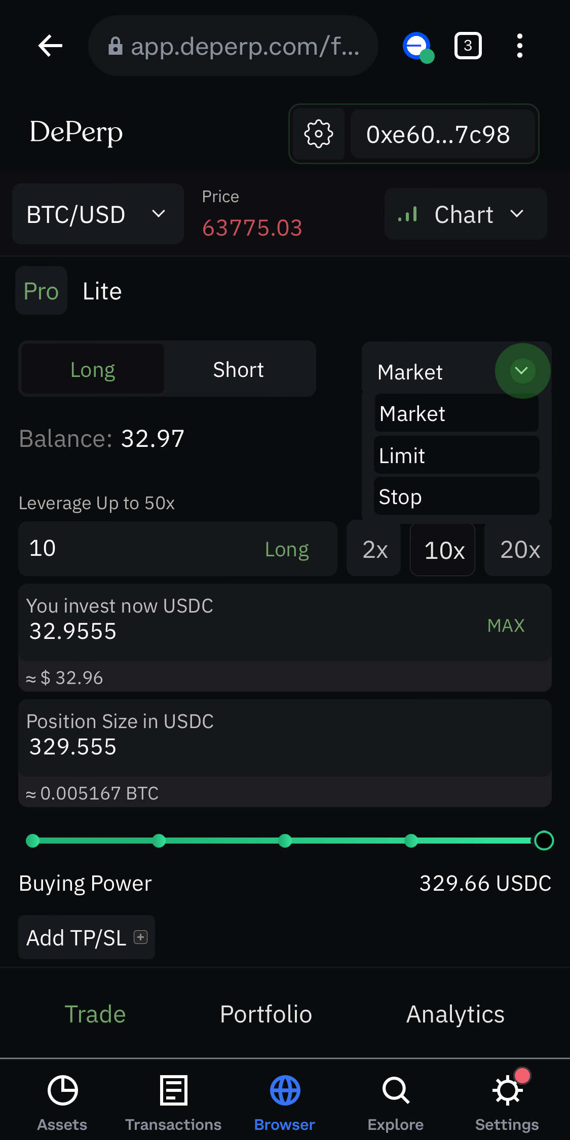This screenshot has width=570, height=1140.
Task: Click Add TP/SL button
Action: coord(87,937)
